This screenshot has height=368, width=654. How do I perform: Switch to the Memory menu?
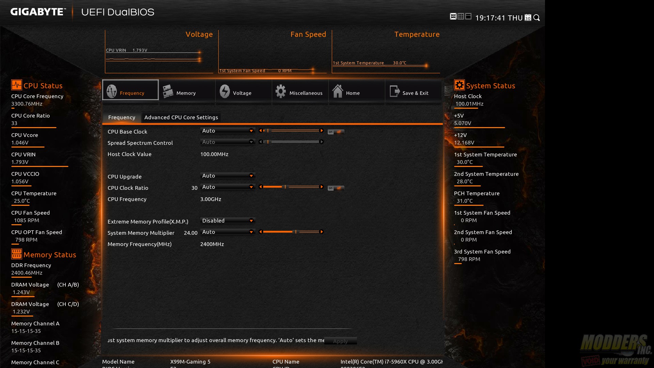coord(187,90)
